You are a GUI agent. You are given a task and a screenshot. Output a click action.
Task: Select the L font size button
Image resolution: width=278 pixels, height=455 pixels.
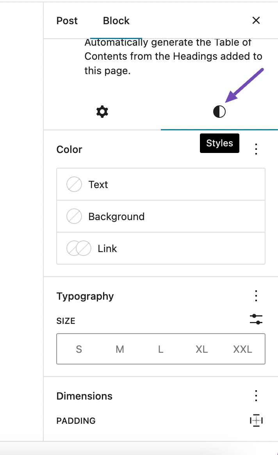(x=160, y=349)
